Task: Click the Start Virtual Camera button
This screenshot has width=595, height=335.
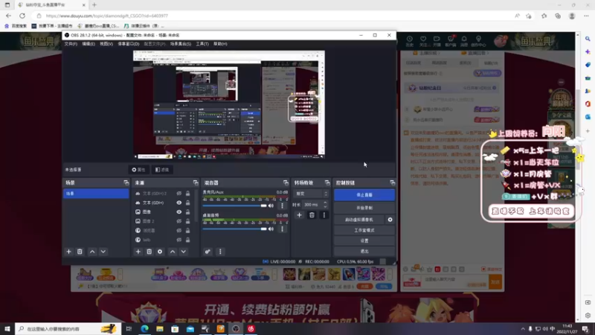Action: click(x=359, y=220)
